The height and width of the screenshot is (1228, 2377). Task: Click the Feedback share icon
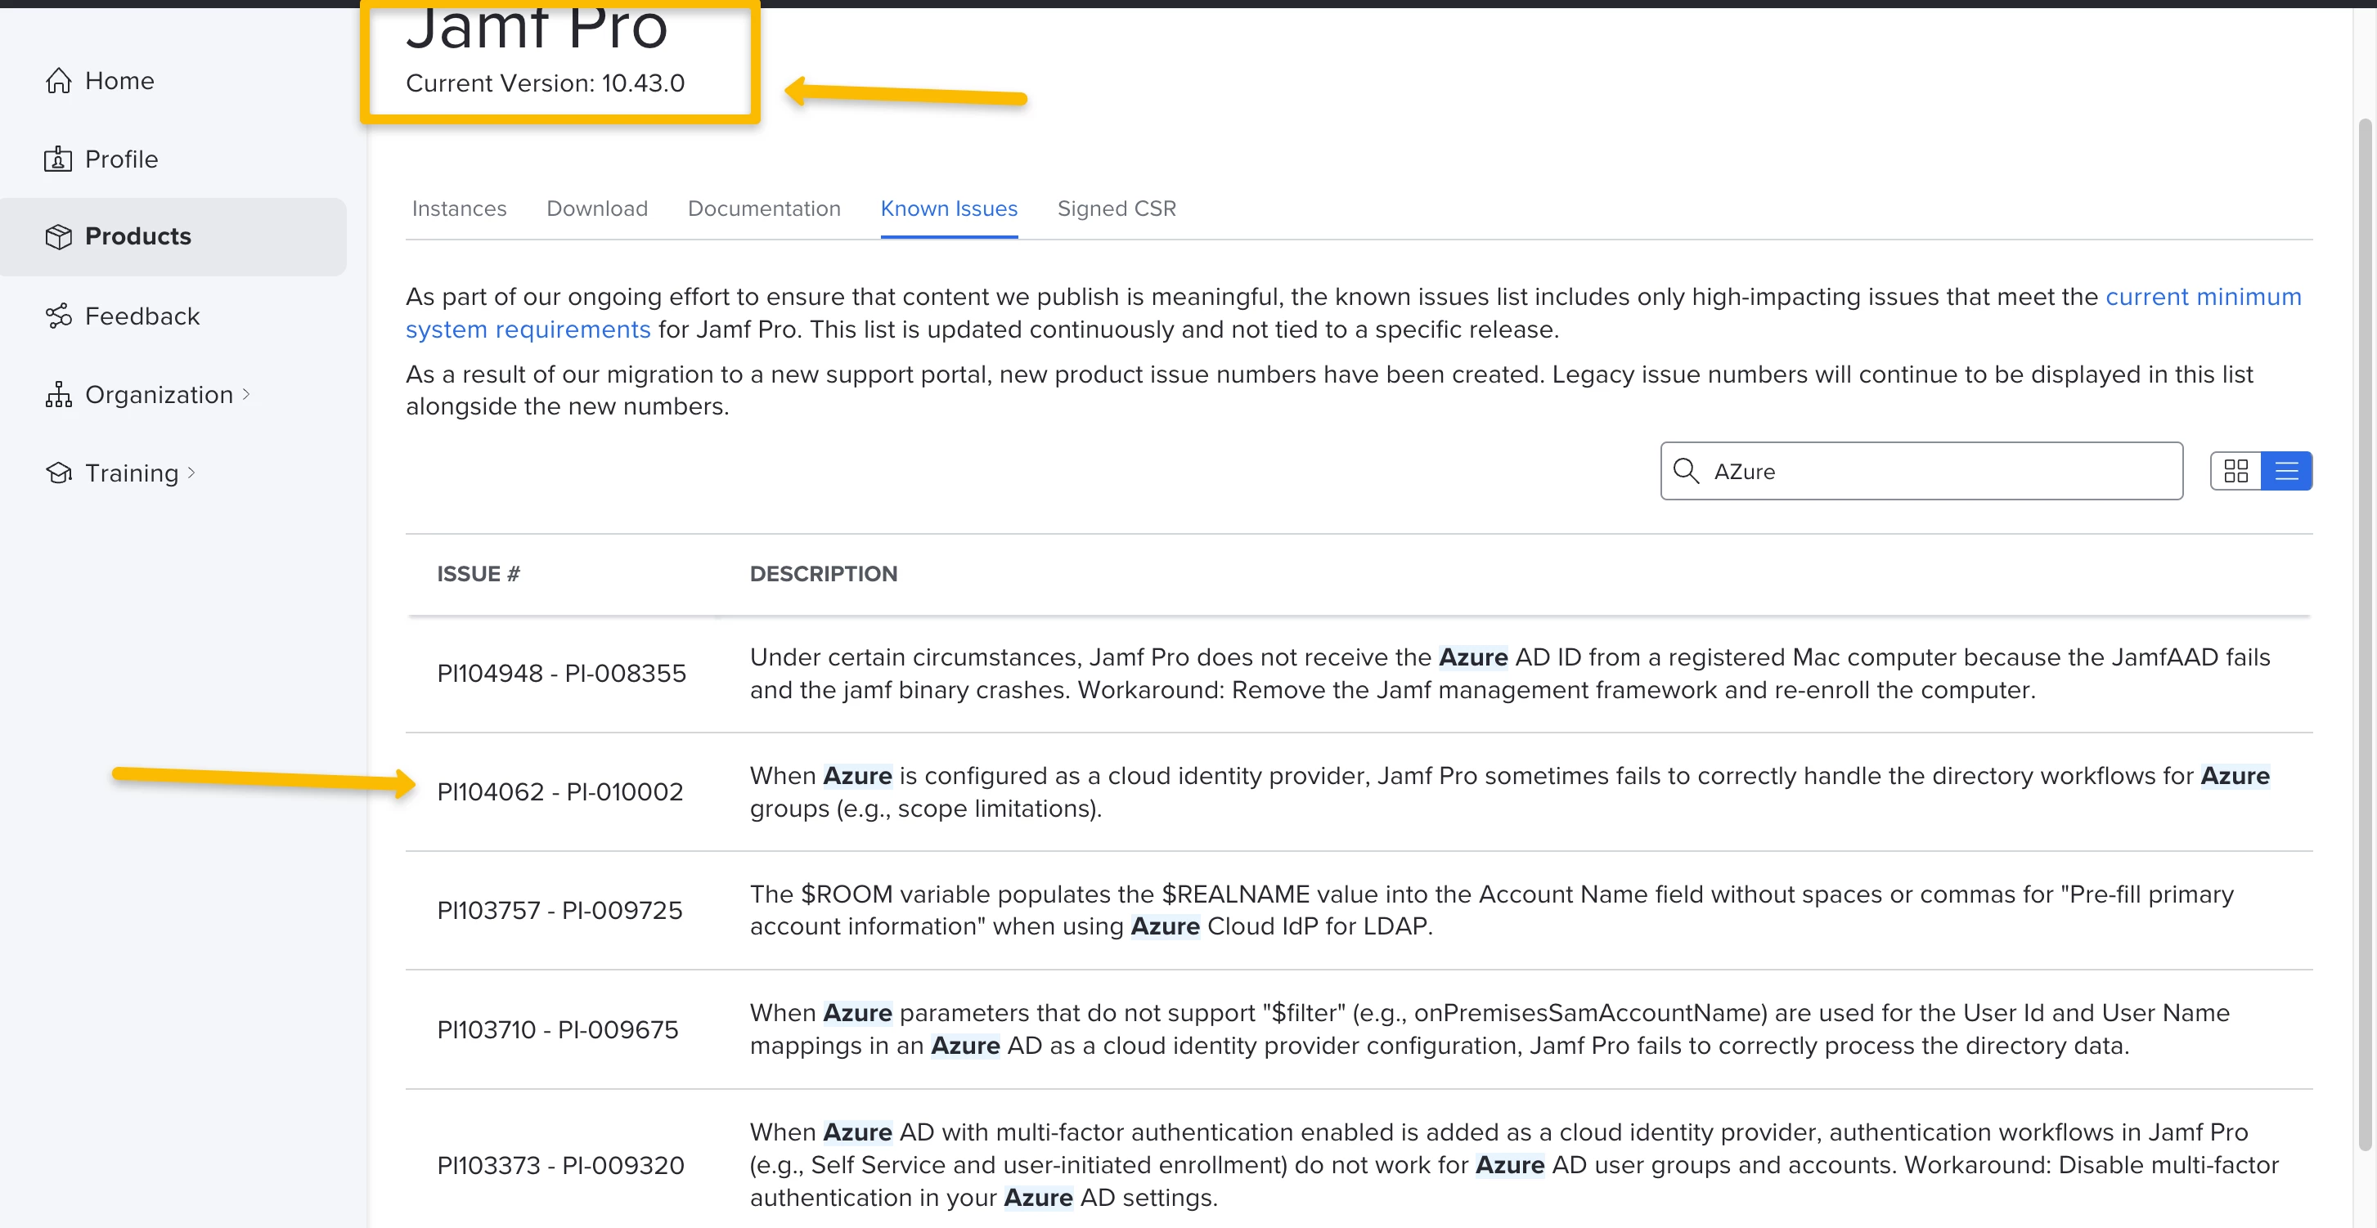click(58, 316)
